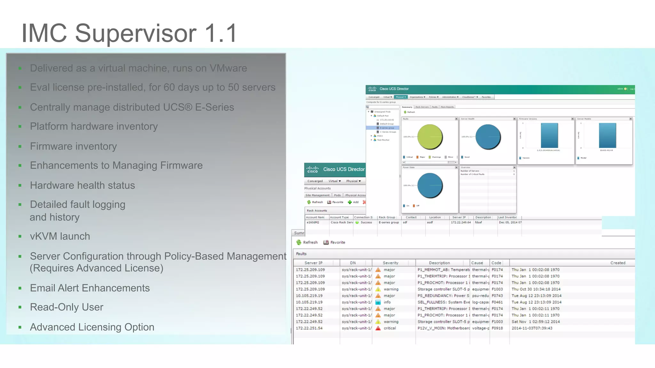Switch to the Faults tab beside Rack Servers
Viewport: 655px width, 368px height.
(435, 107)
